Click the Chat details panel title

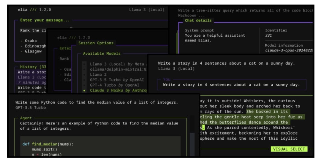198,20
